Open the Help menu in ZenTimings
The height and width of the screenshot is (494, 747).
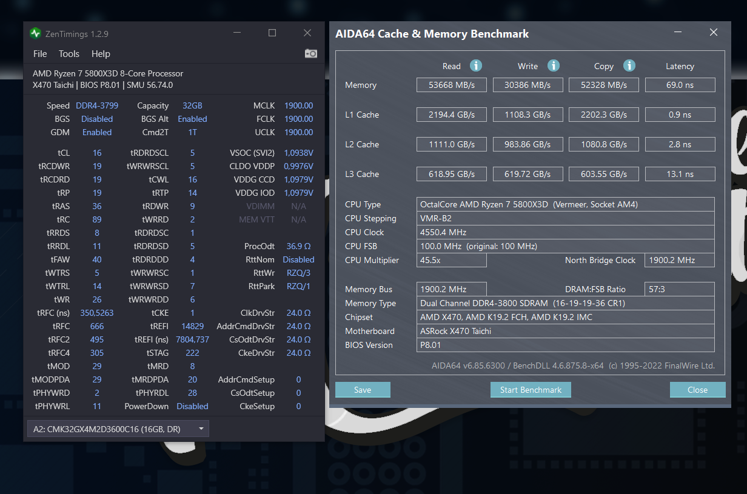click(x=101, y=54)
